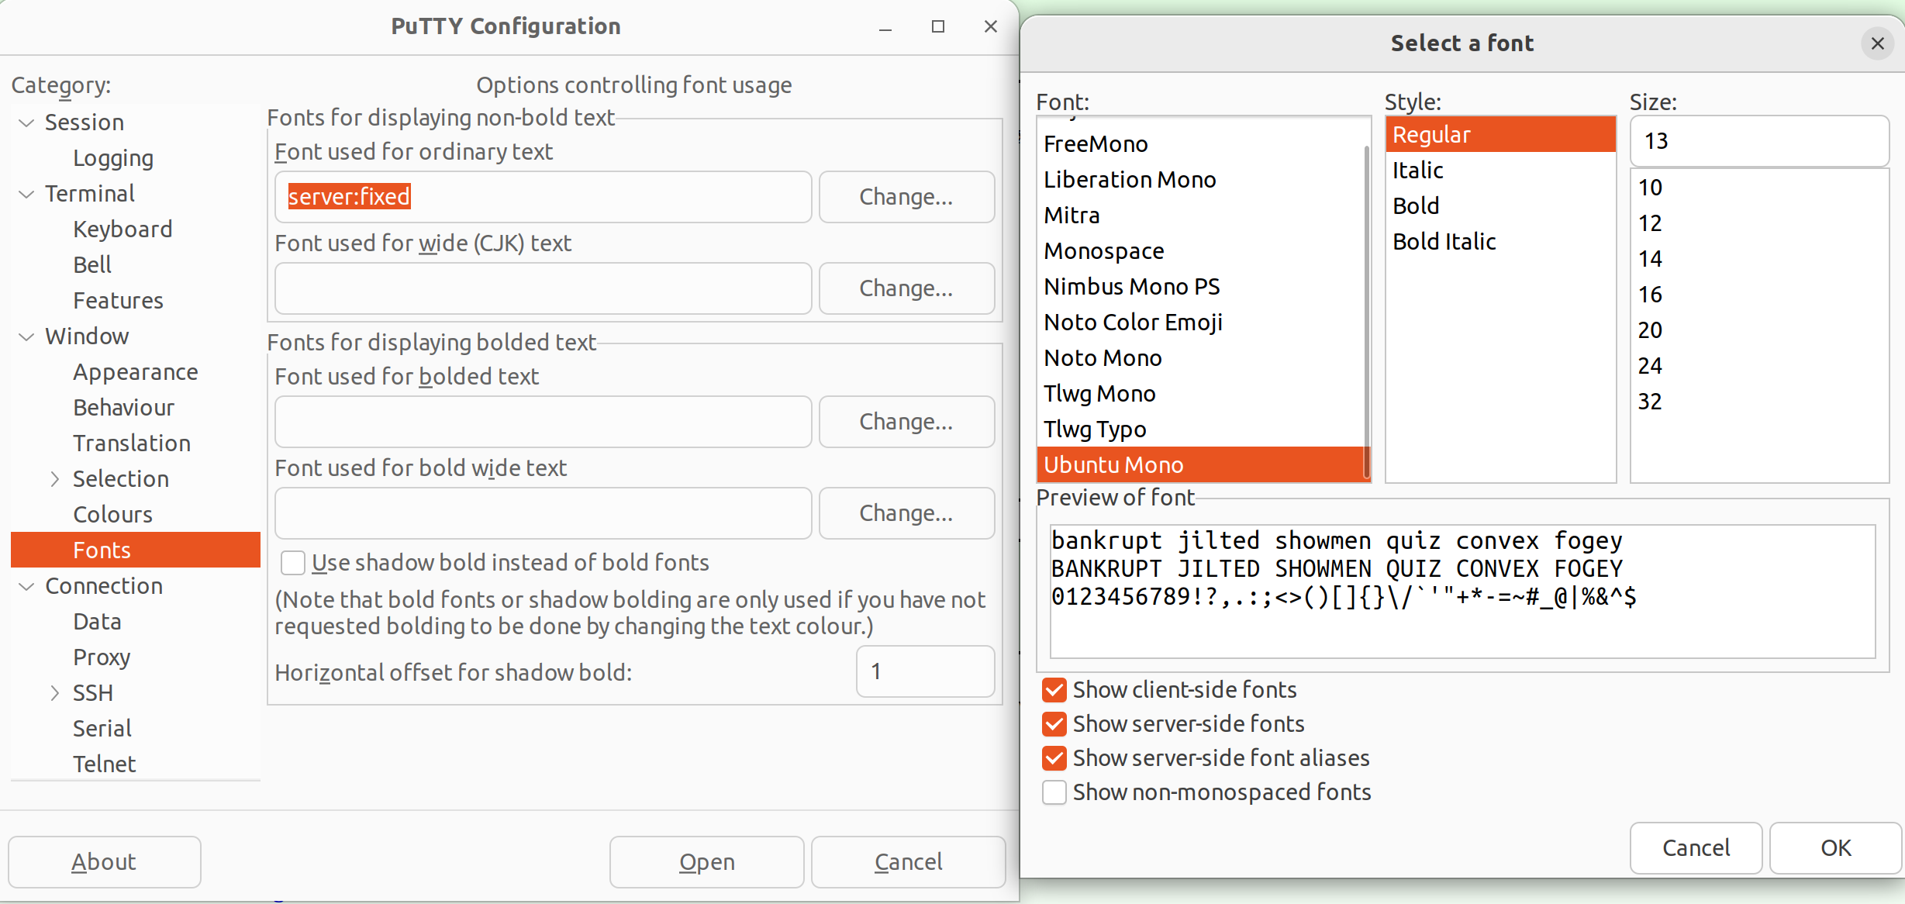The height and width of the screenshot is (904, 1905).
Task: Collapse the Terminal tree chevron
Action: pos(26,194)
